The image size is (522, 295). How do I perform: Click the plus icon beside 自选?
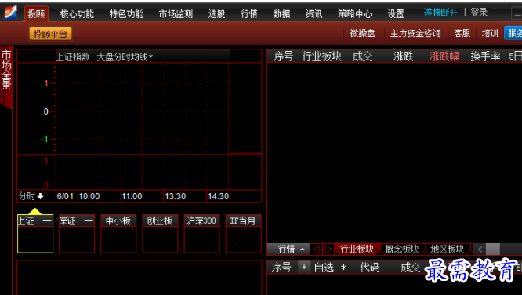(x=303, y=267)
